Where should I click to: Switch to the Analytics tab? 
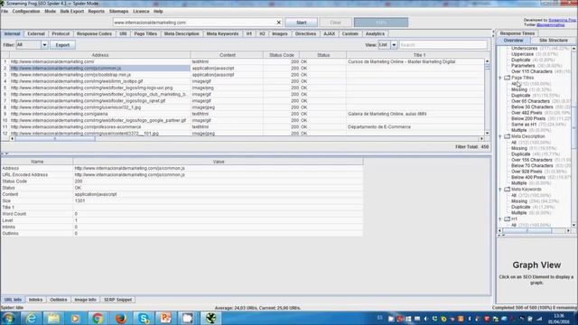click(375, 33)
